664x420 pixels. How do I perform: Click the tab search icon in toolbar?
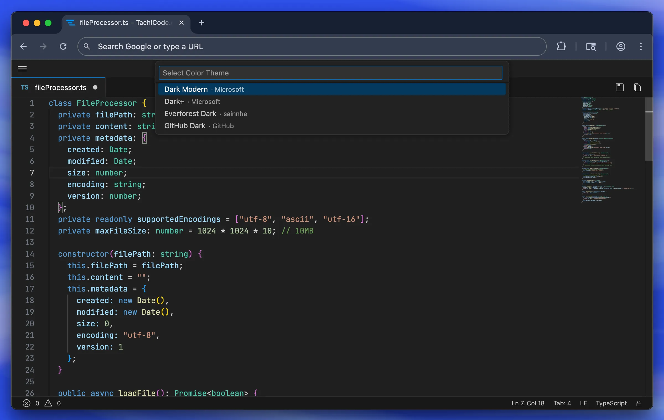click(x=591, y=46)
